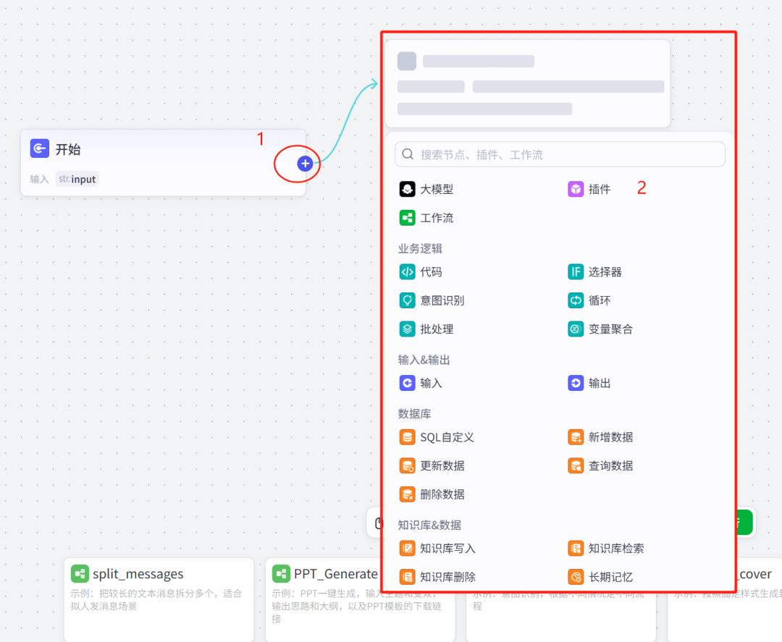This screenshot has height=642, width=782.
Task: Pick the 批处理 node icon
Action: [408, 329]
